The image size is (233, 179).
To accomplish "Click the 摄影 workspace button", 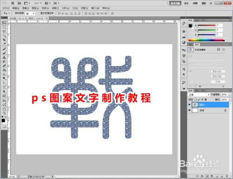I will (x=204, y=3).
